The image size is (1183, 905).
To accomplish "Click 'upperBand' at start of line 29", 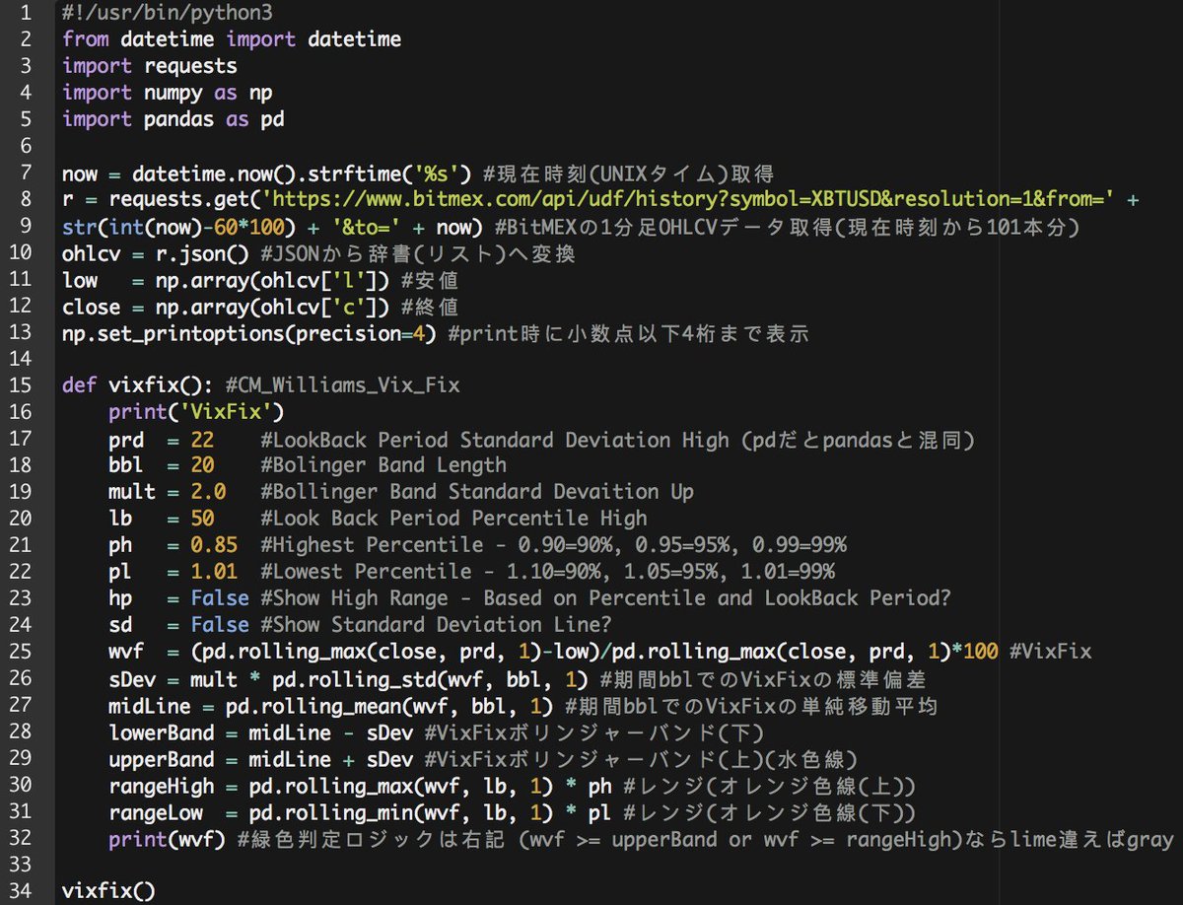I will [x=161, y=758].
